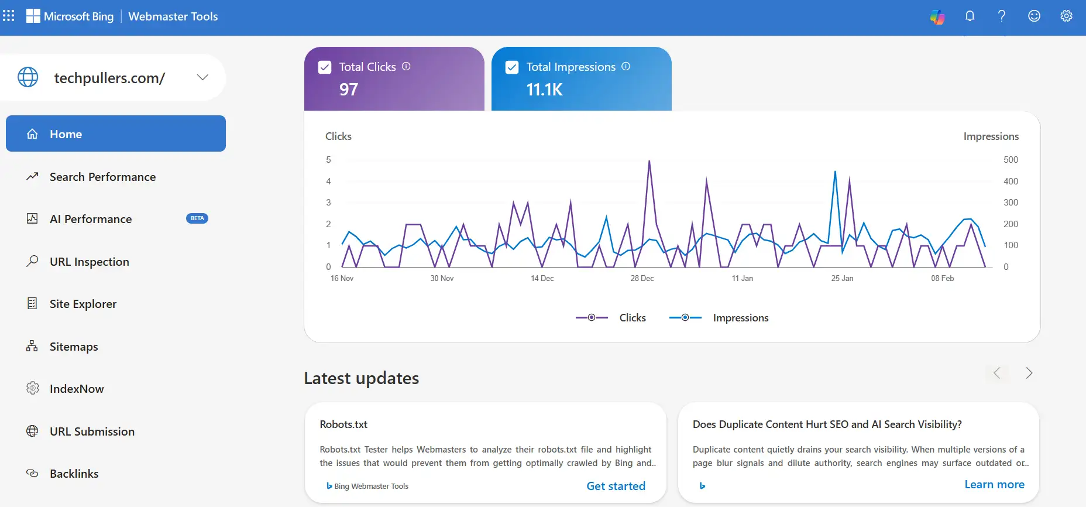Toggle Clicks series in chart legend
Screen dimensions: 1086x507
[x=610, y=317]
